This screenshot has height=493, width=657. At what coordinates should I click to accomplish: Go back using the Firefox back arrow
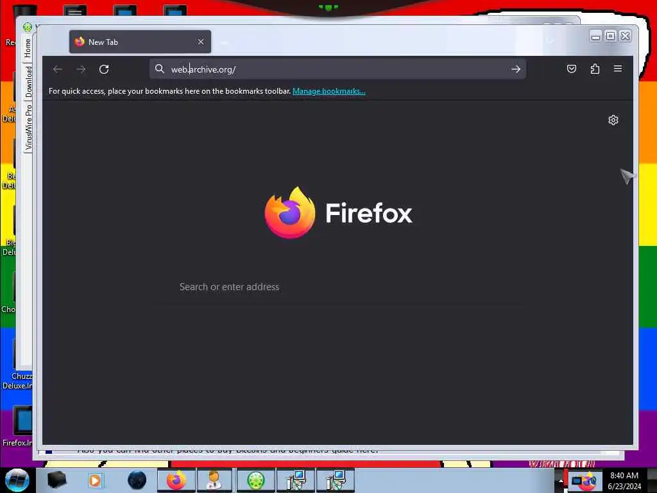[58, 69]
